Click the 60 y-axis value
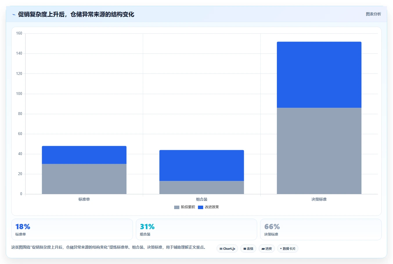The image size is (393, 264). click(20, 134)
